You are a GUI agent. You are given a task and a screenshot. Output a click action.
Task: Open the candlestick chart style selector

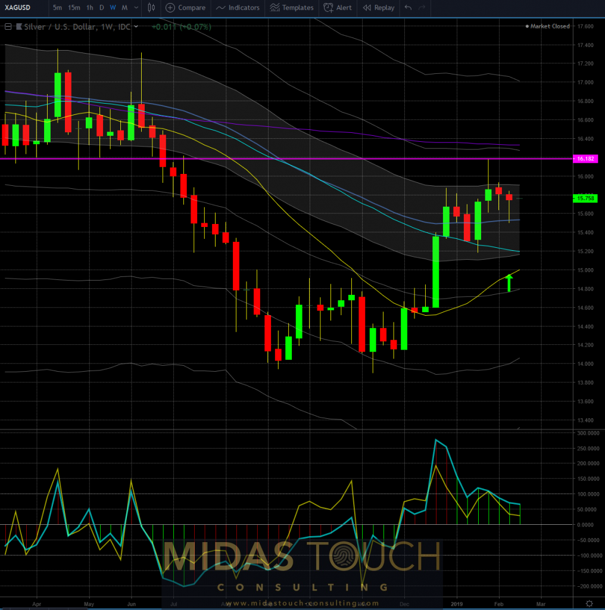pos(151,8)
